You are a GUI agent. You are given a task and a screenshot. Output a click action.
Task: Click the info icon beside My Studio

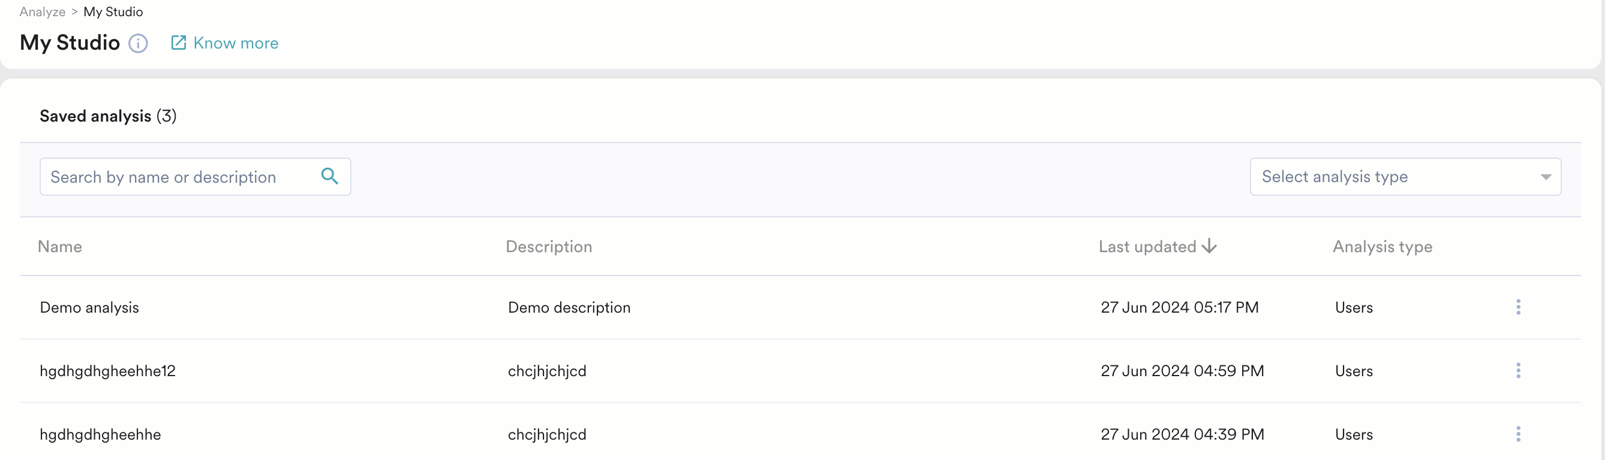[138, 44]
